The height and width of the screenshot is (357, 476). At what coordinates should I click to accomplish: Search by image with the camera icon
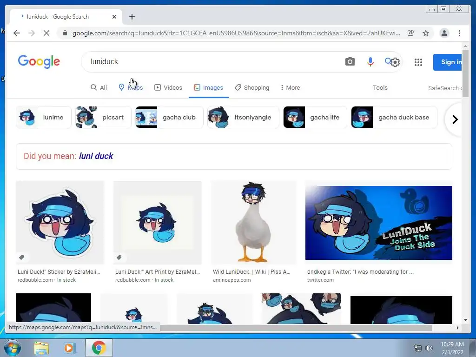point(350,62)
